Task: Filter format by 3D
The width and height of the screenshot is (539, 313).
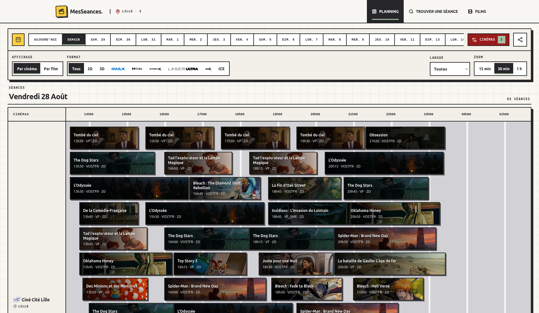Action: (x=102, y=69)
